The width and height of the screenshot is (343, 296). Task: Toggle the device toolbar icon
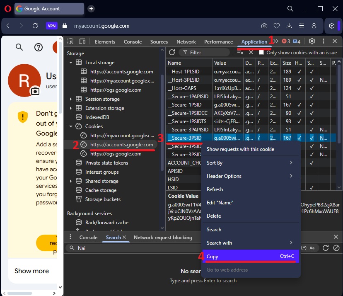[x=82, y=41]
